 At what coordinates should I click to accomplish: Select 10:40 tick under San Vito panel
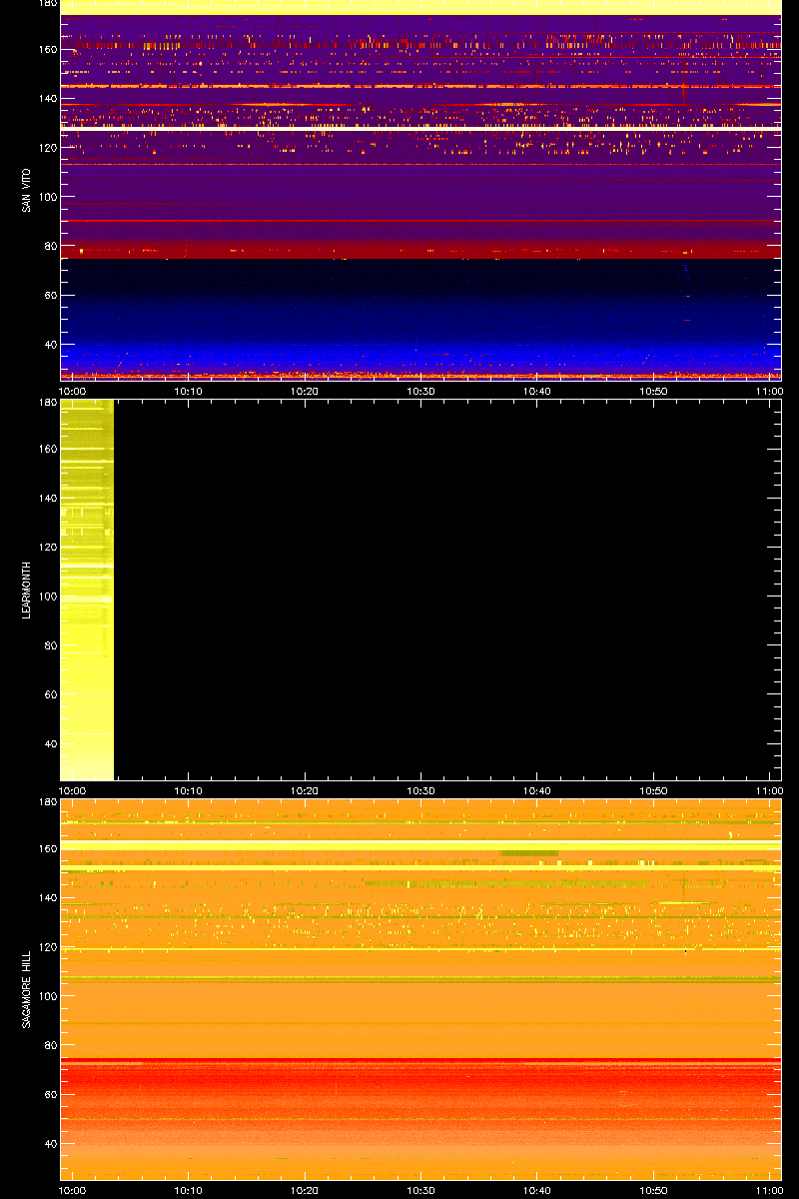coord(537,391)
